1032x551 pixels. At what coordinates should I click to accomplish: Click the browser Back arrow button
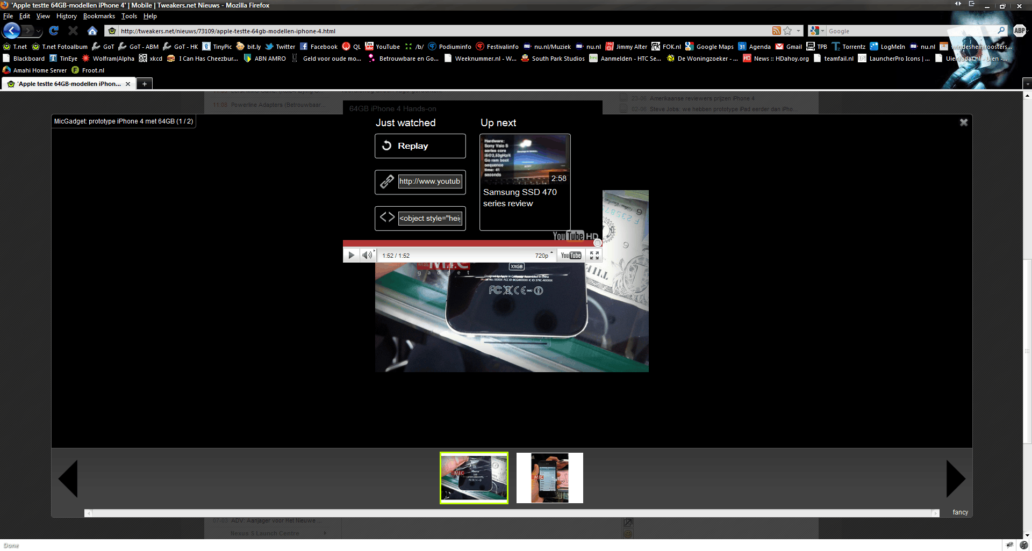pyautogui.click(x=11, y=31)
